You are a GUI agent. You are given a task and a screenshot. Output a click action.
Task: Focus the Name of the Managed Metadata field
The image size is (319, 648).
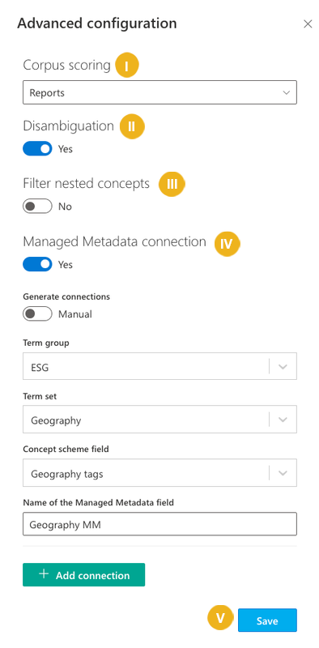159,524
